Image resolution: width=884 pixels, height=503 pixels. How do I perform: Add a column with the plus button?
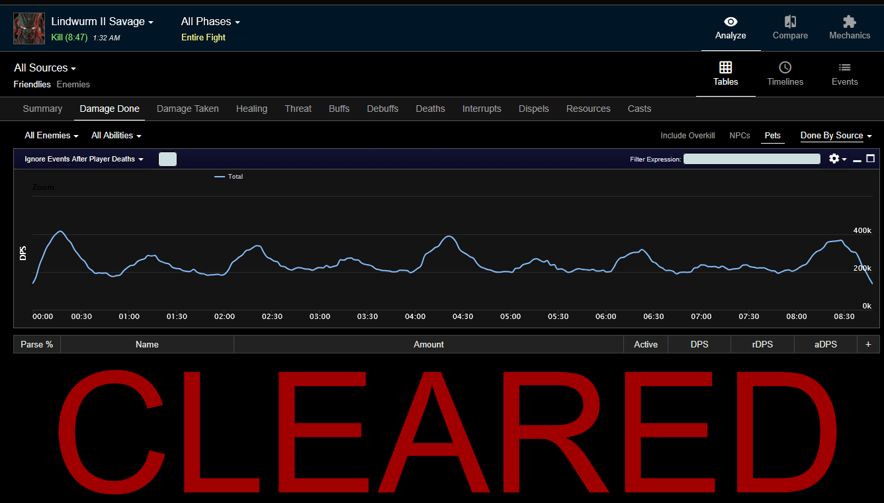point(868,344)
